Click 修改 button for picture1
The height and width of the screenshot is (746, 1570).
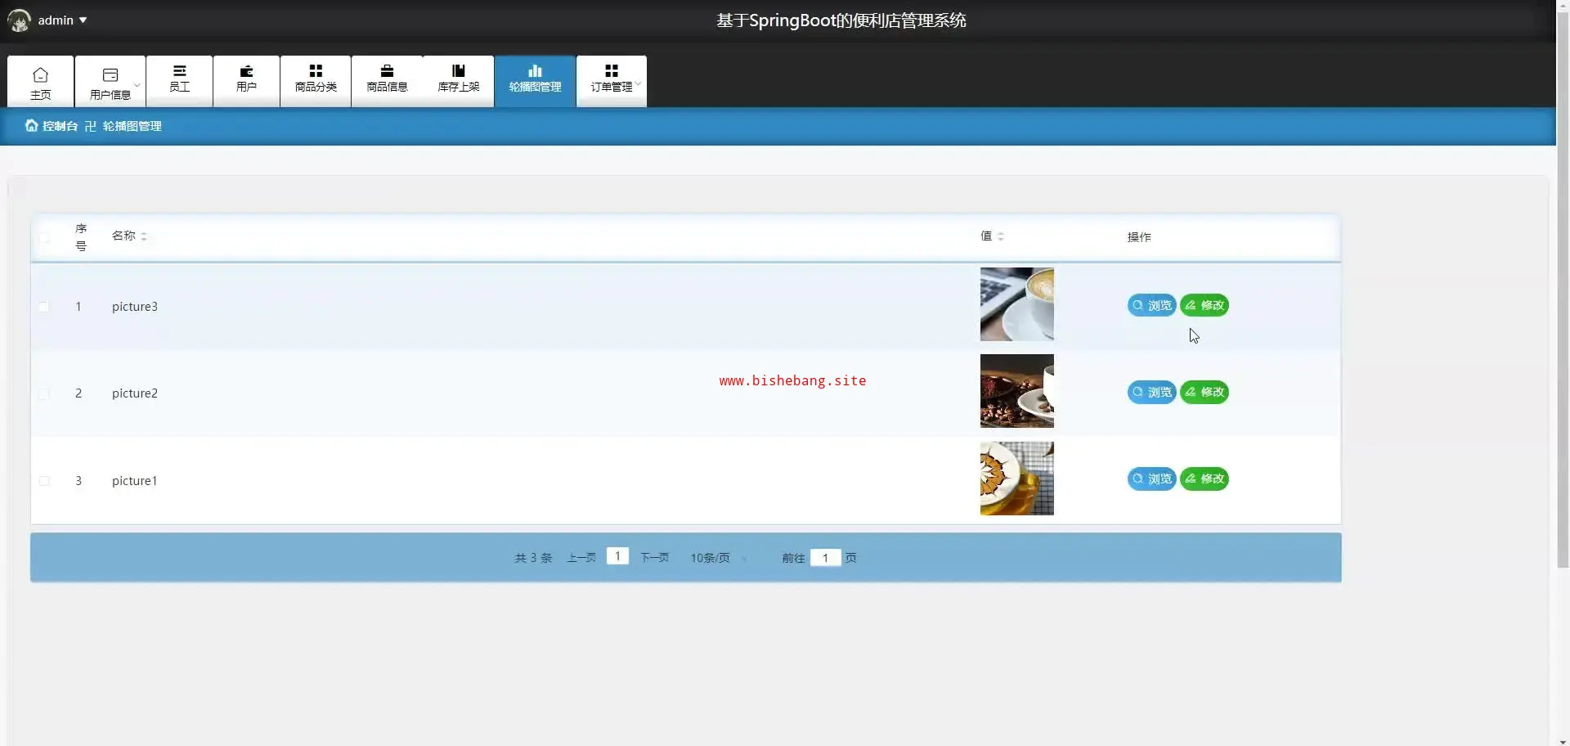coord(1204,479)
